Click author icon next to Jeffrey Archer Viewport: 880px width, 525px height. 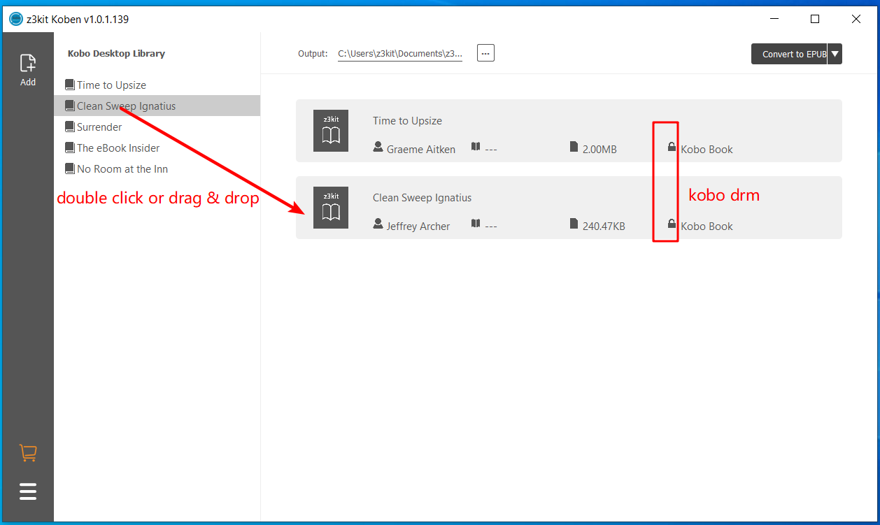tap(378, 224)
